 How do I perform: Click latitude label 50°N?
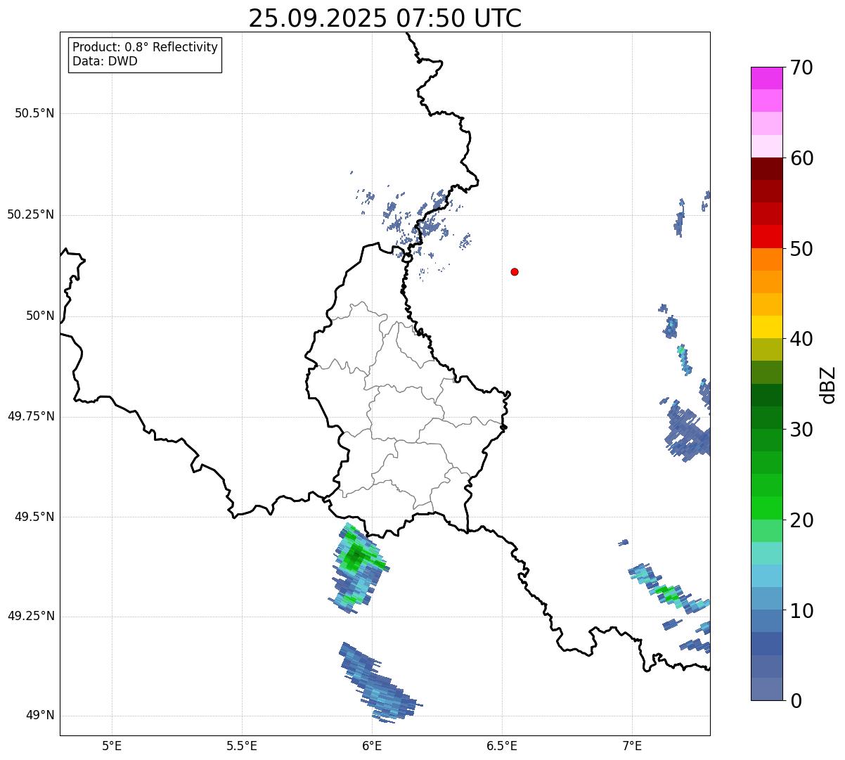click(40, 316)
